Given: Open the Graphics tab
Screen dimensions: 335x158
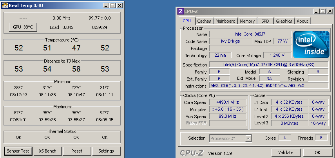Looking at the screenshot, I should click(x=284, y=21).
